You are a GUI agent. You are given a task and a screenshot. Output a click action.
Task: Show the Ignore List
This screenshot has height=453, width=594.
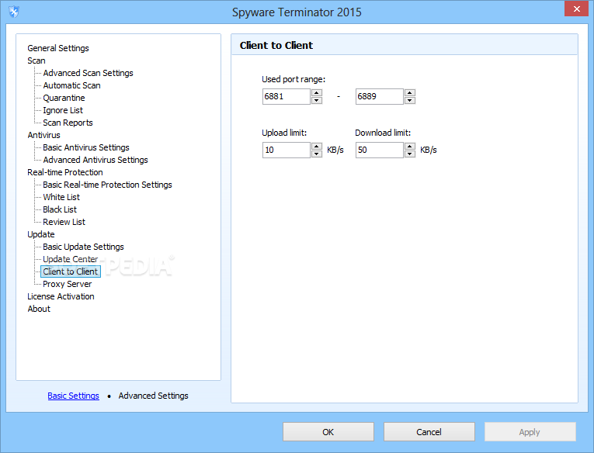pyautogui.click(x=63, y=110)
